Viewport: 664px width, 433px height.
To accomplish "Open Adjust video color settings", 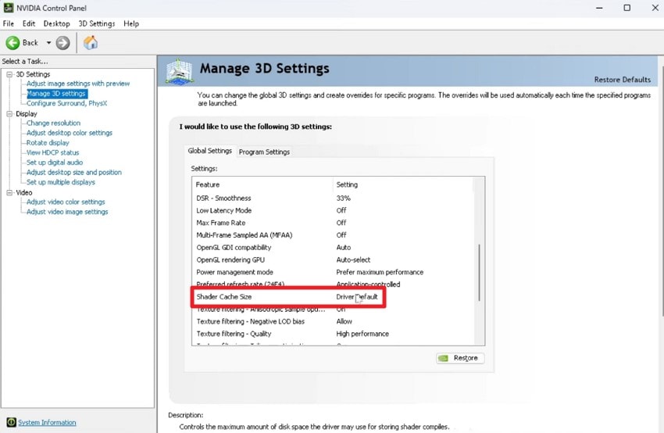I will tap(66, 202).
